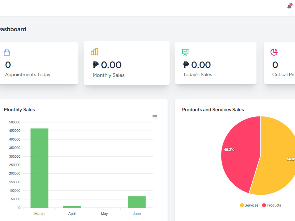
Task: Toggle Products series in pie legend
Action: point(271,205)
